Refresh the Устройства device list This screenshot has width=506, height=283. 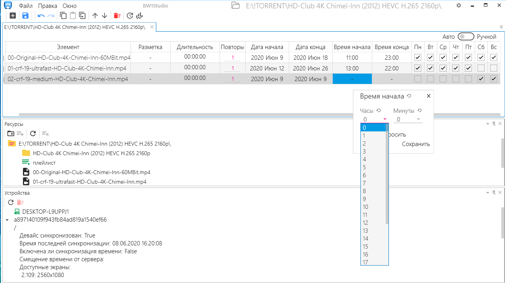11,203
